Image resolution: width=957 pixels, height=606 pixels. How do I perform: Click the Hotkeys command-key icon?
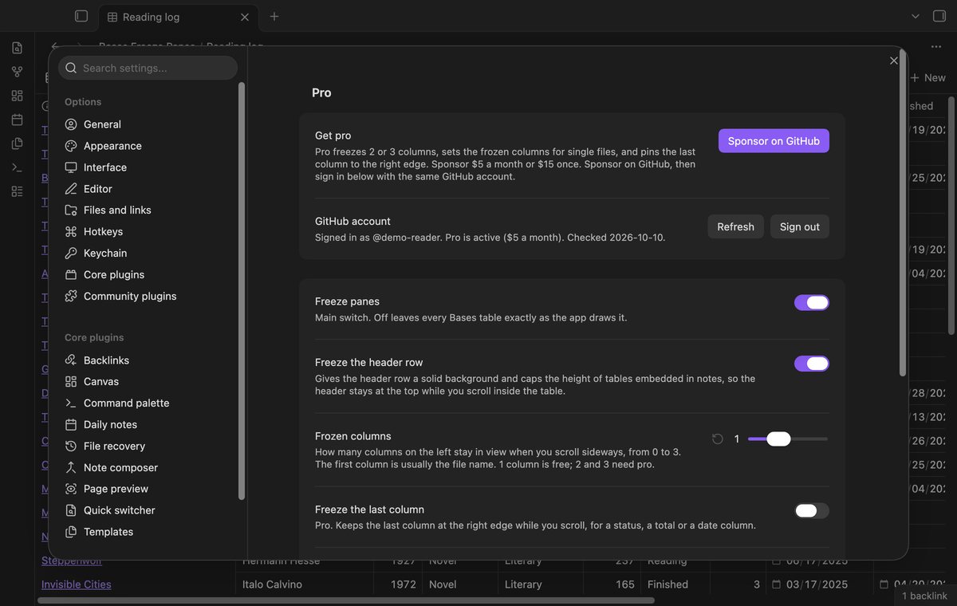point(71,231)
